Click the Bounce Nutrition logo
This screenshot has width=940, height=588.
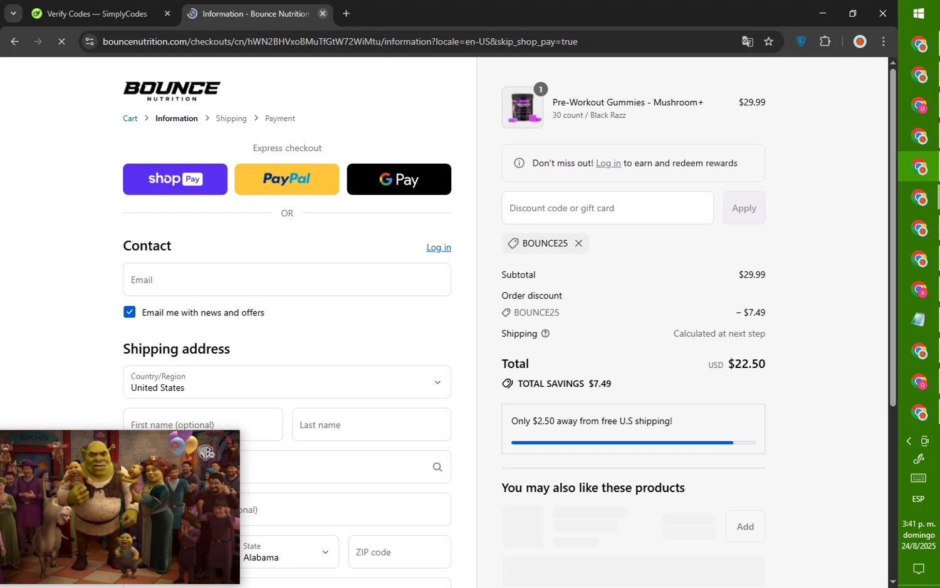pos(172,91)
